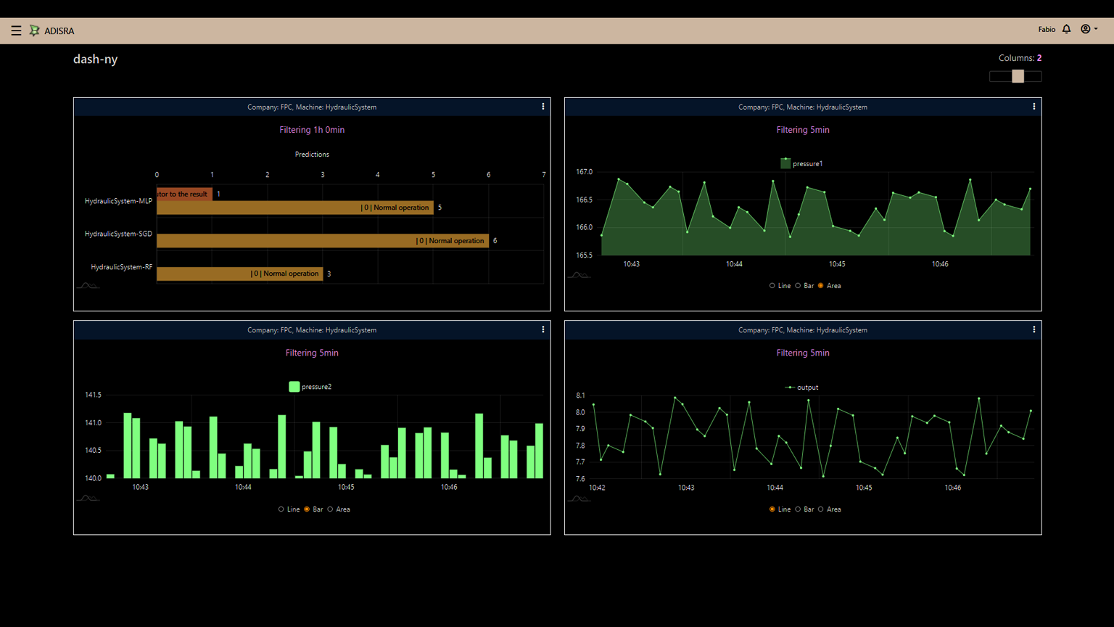Select Bar radio for output chart
This screenshot has height=627, width=1114.
click(798, 509)
